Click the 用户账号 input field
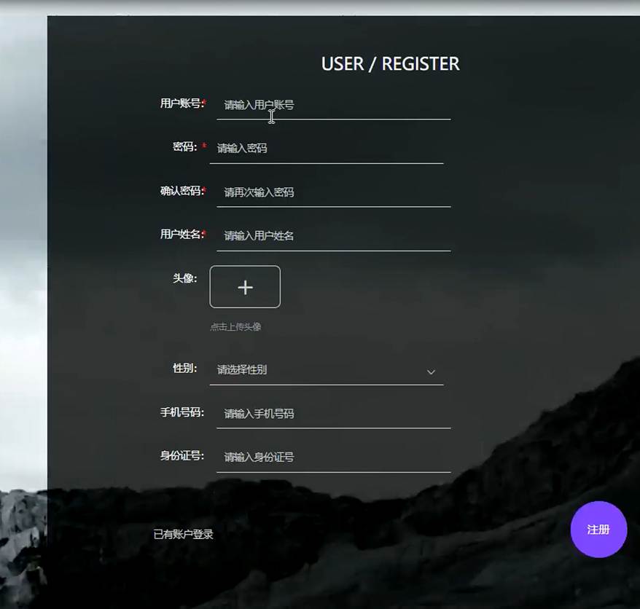The height and width of the screenshot is (609, 640). coord(333,105)
